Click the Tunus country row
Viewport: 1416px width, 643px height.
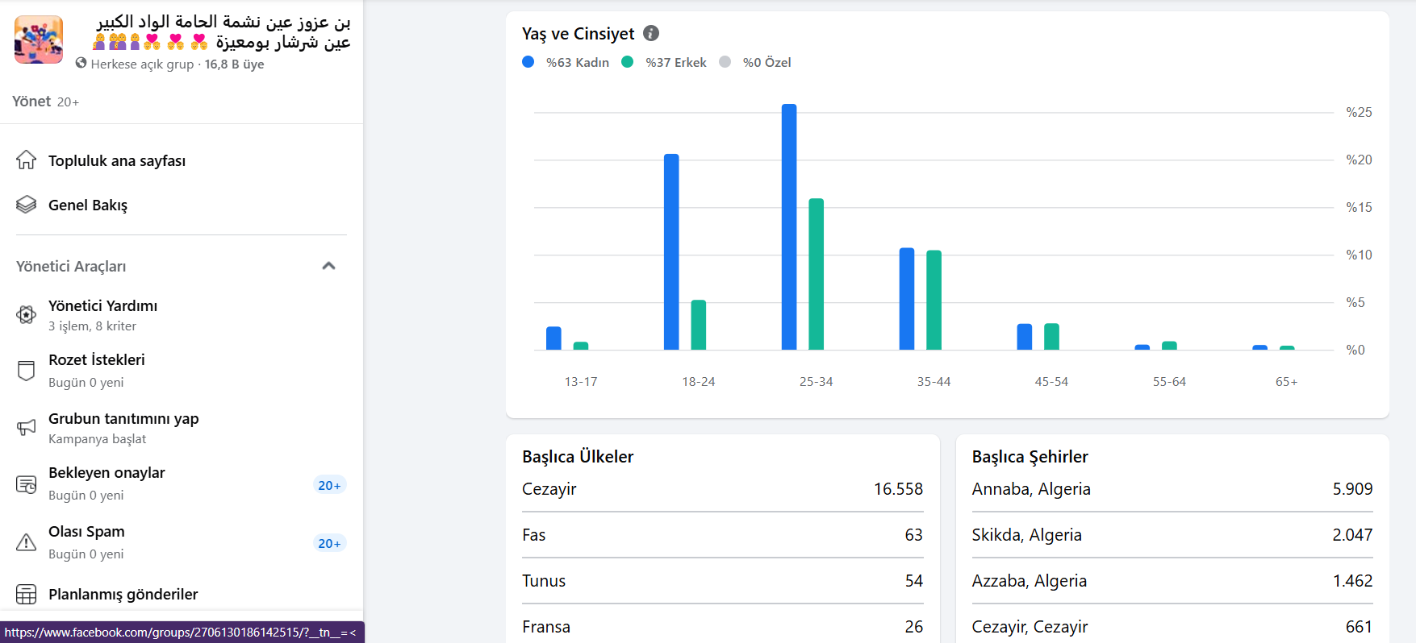[x=722, y=581]
